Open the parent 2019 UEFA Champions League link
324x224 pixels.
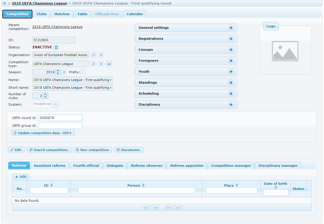point(57,27)
